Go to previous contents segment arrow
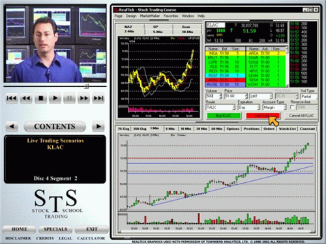 tap(12, 126)
